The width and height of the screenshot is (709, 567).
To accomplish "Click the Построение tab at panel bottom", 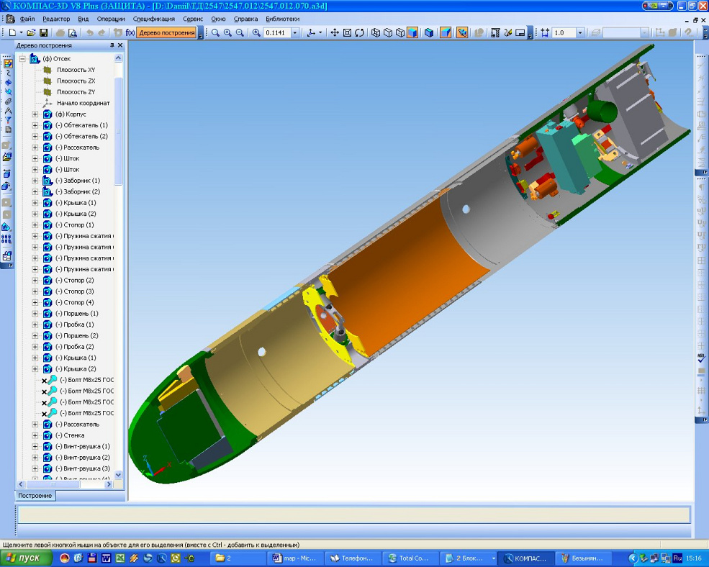I will pyautogui.click(x=35, y=496).
